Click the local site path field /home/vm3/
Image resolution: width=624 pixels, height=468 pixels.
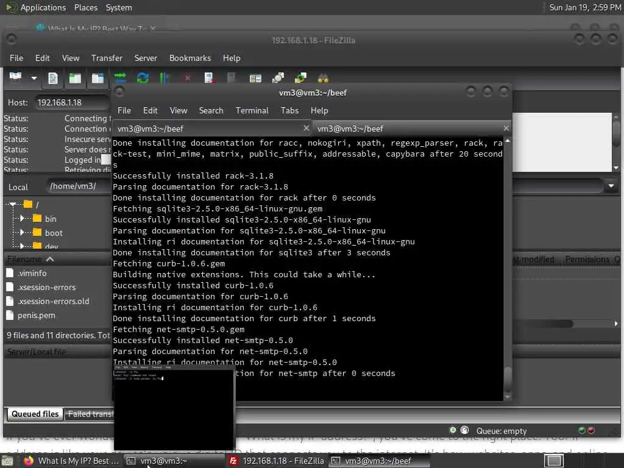pyautogui.click(x=79, y=186)
